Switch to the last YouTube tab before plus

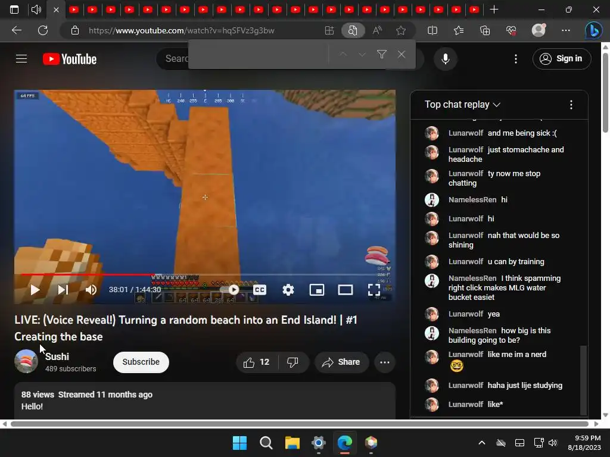(474, 10)
